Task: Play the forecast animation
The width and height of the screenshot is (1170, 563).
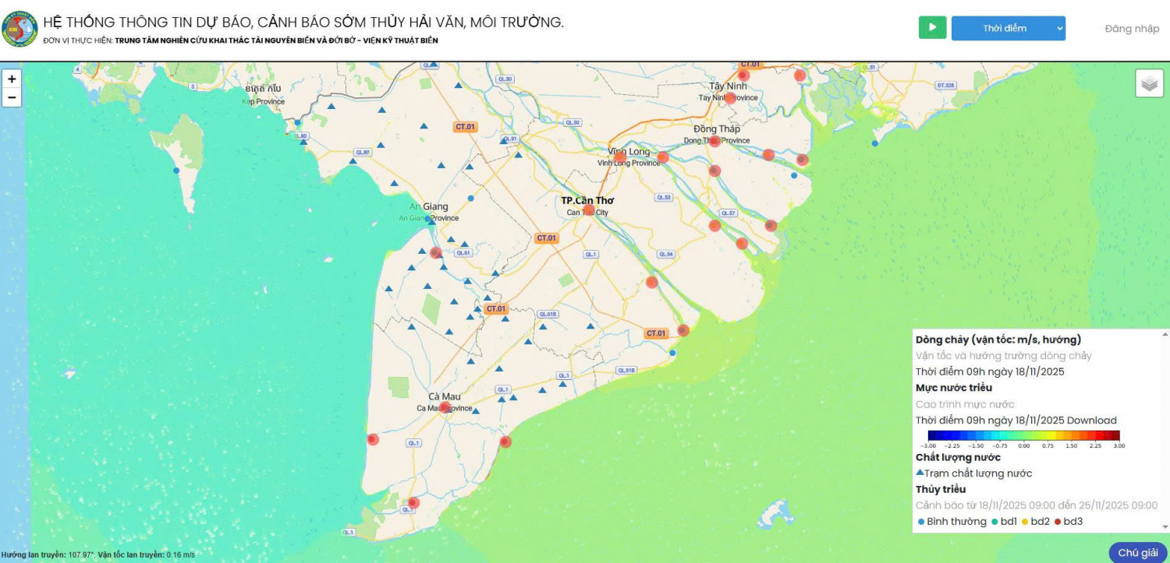Action: pyautogui.click(x=932, y=27)
